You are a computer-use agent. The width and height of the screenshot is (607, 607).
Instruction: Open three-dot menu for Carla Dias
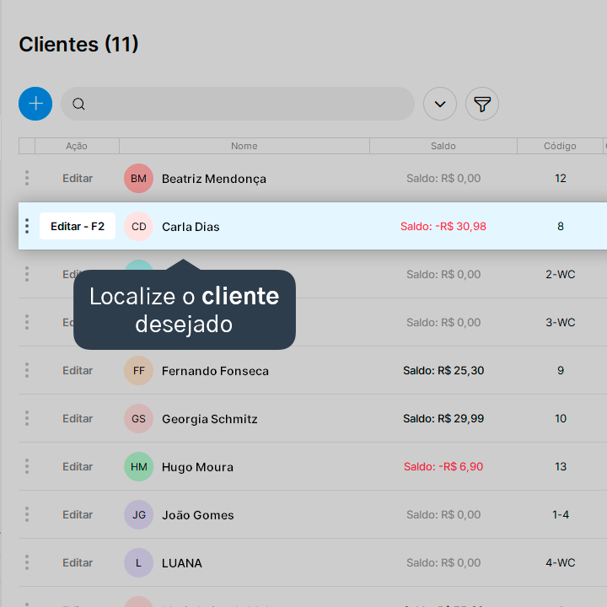27,226
